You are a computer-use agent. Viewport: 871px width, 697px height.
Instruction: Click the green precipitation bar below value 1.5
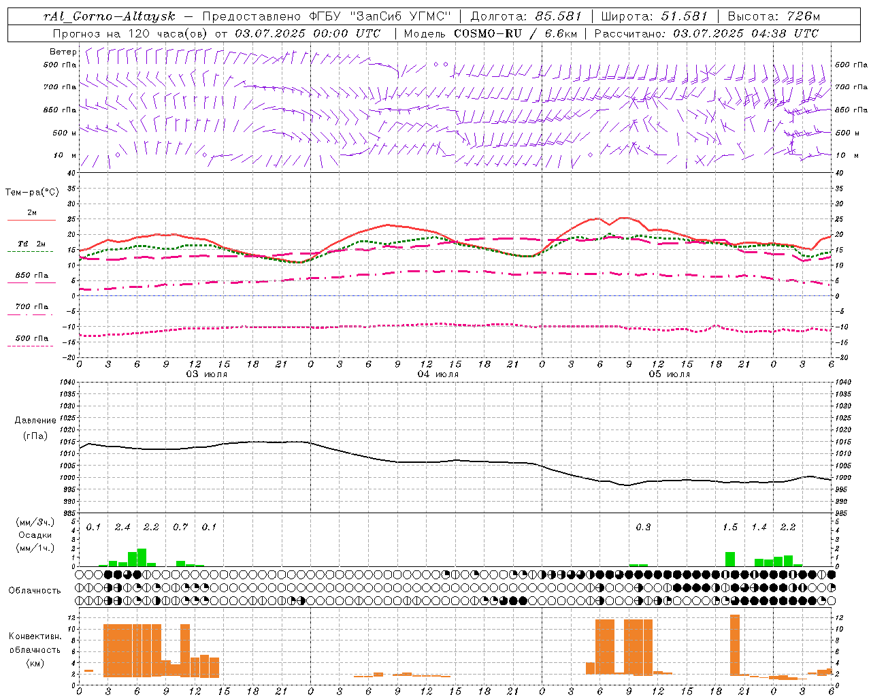[x=730, y=560]
